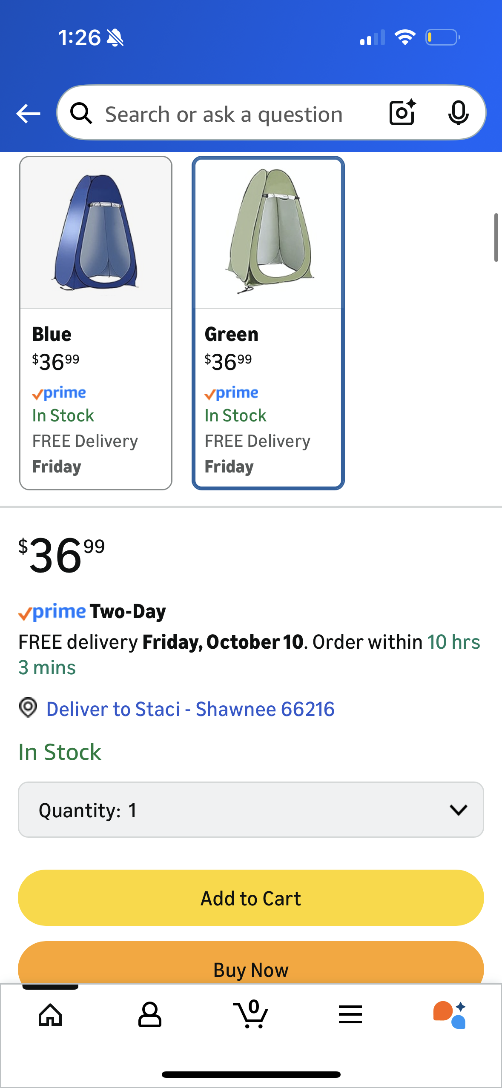The height and width of the screenshot is (1088, 502).
Task: Click the page scrollbar handle
Action: coord(496,238)
